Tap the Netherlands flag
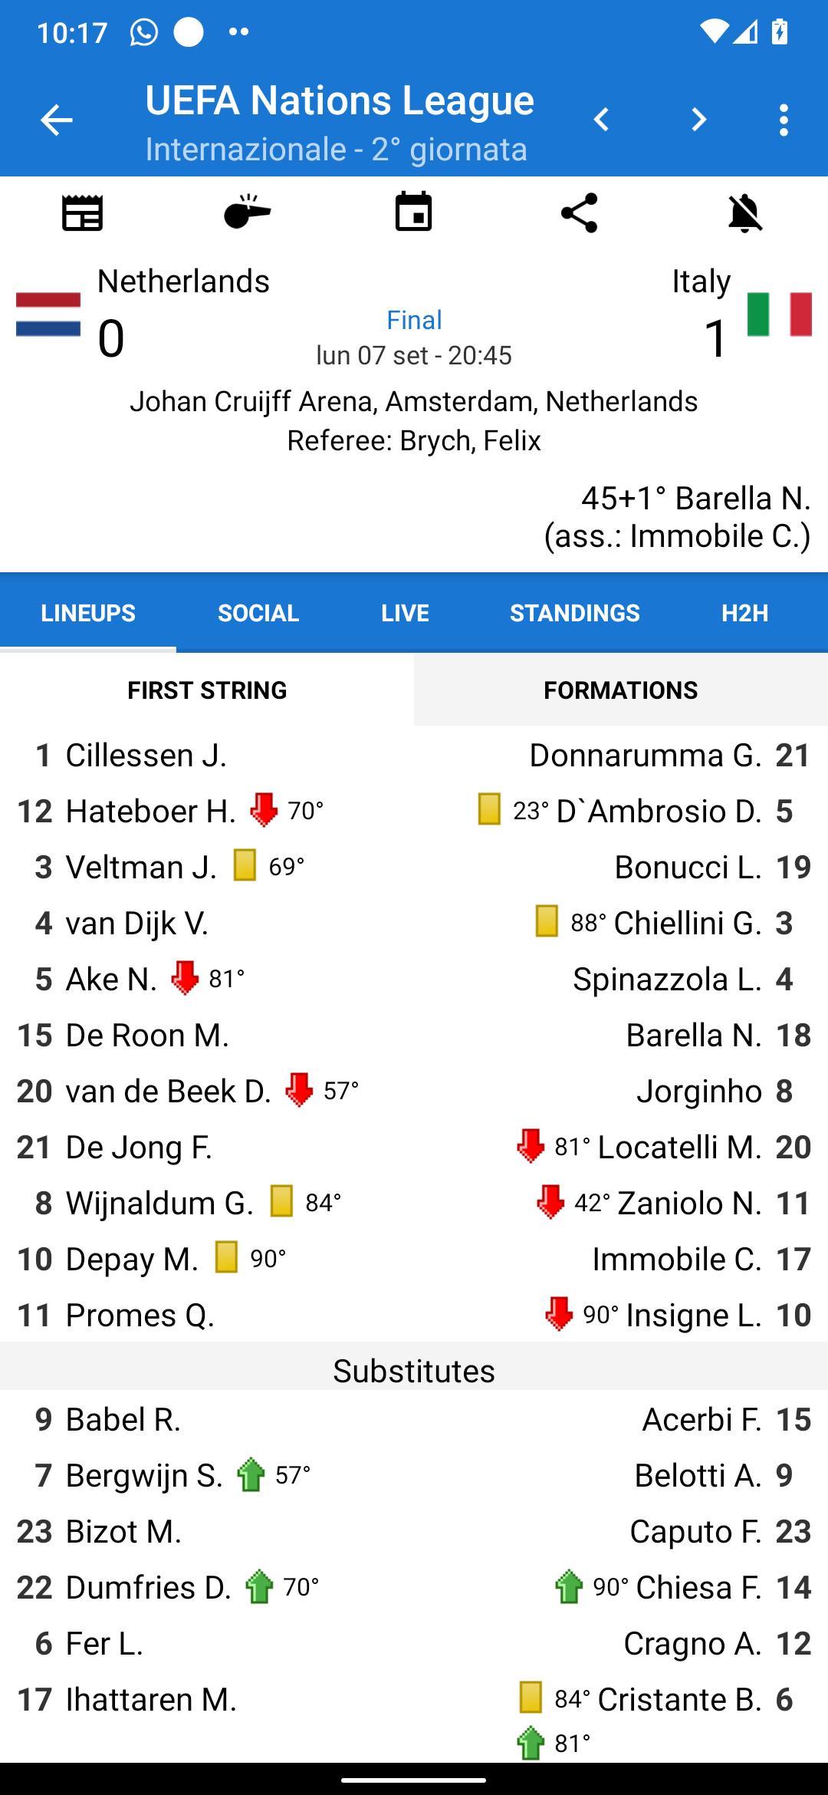Screen dimensions: 828x1795 point(48,315)
